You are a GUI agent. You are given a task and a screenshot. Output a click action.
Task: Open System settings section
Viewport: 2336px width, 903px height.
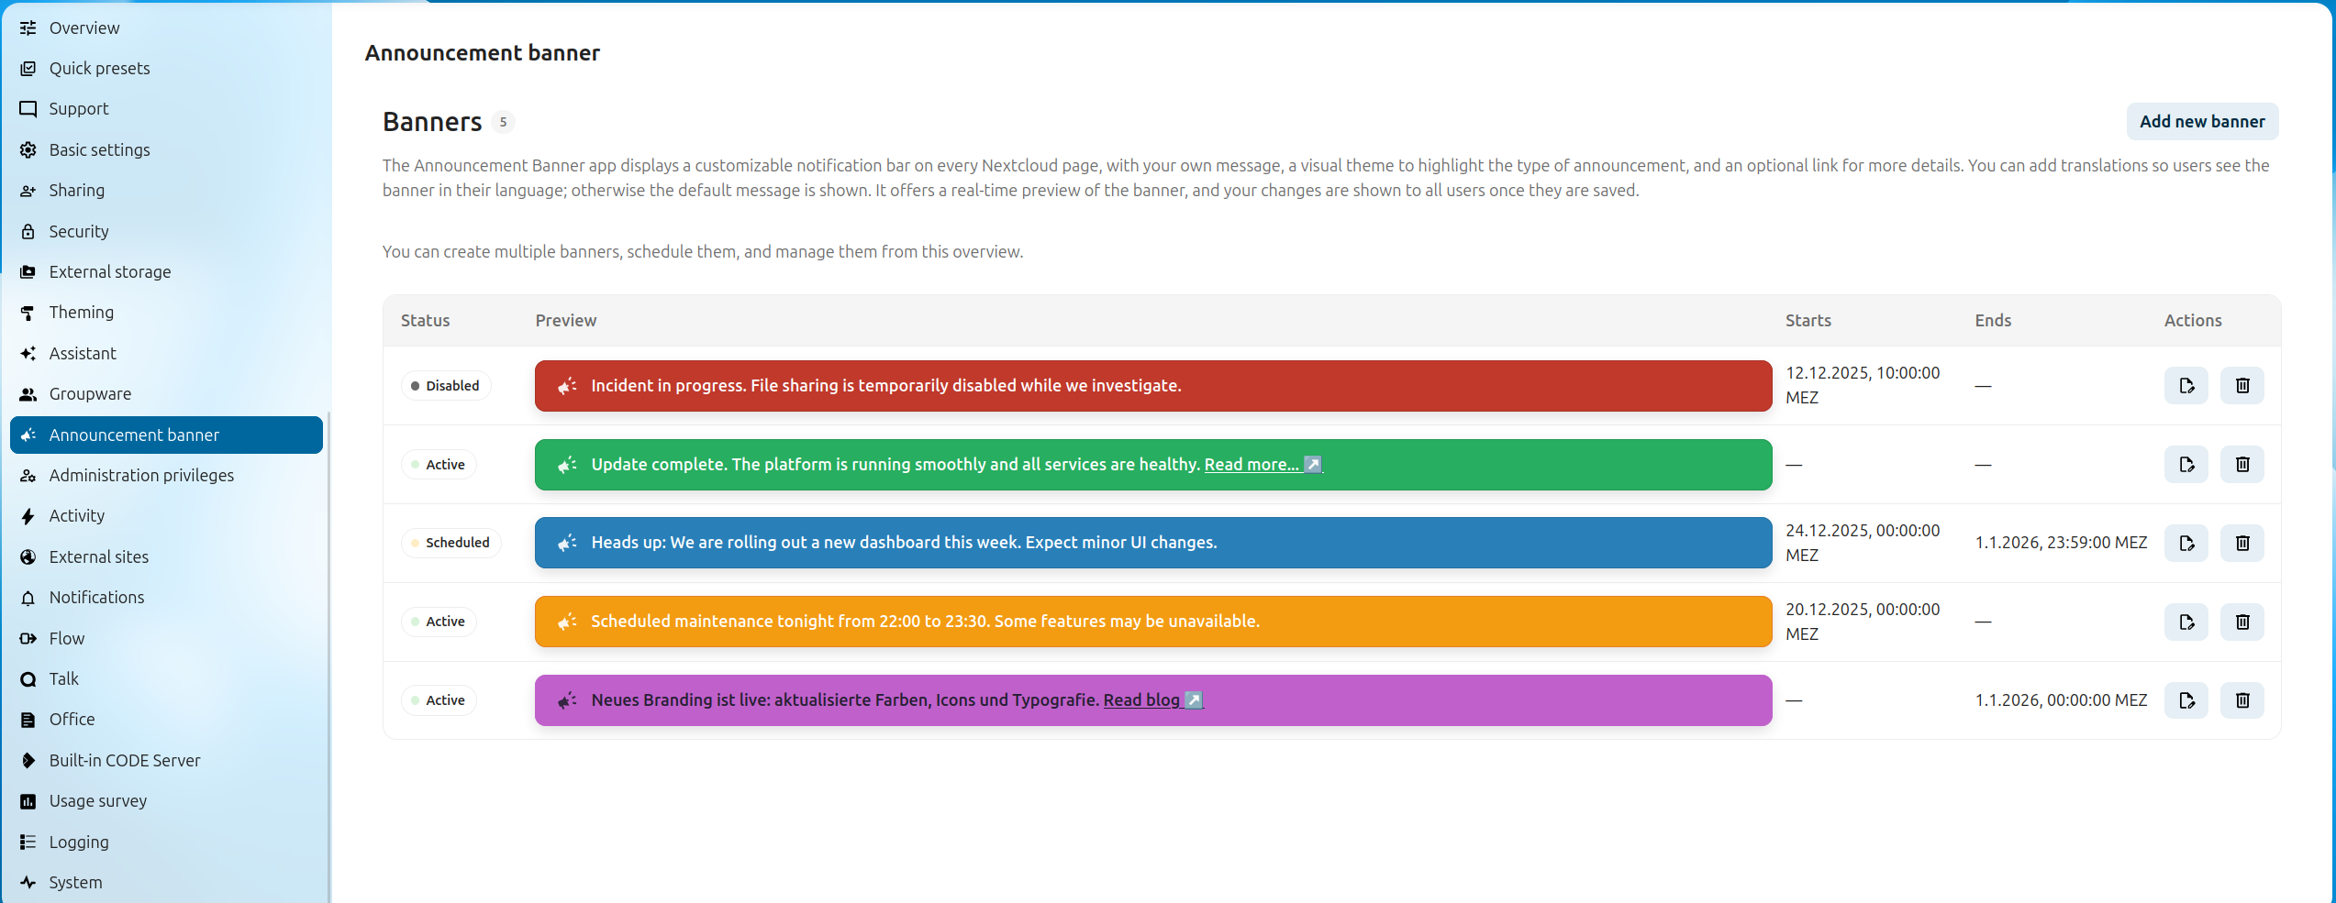[x=166, y=882]
